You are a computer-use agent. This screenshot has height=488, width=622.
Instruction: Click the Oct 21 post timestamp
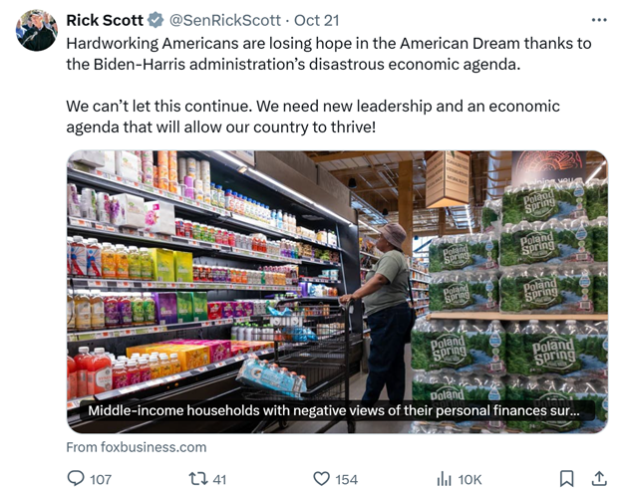tap(317, 20)
